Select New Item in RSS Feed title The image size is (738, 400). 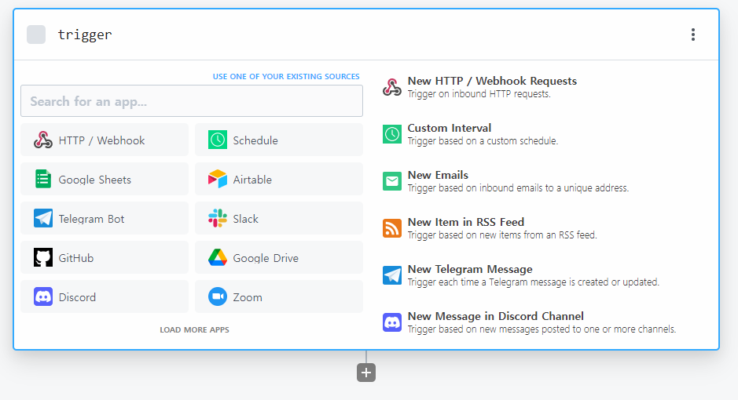coord(466,222)
